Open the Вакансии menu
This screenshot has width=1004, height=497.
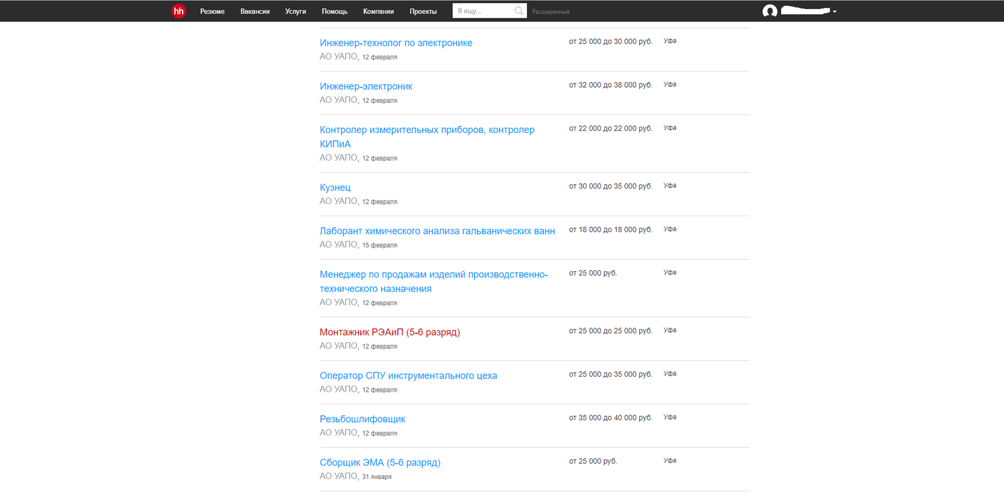click(x=255, y=11)
